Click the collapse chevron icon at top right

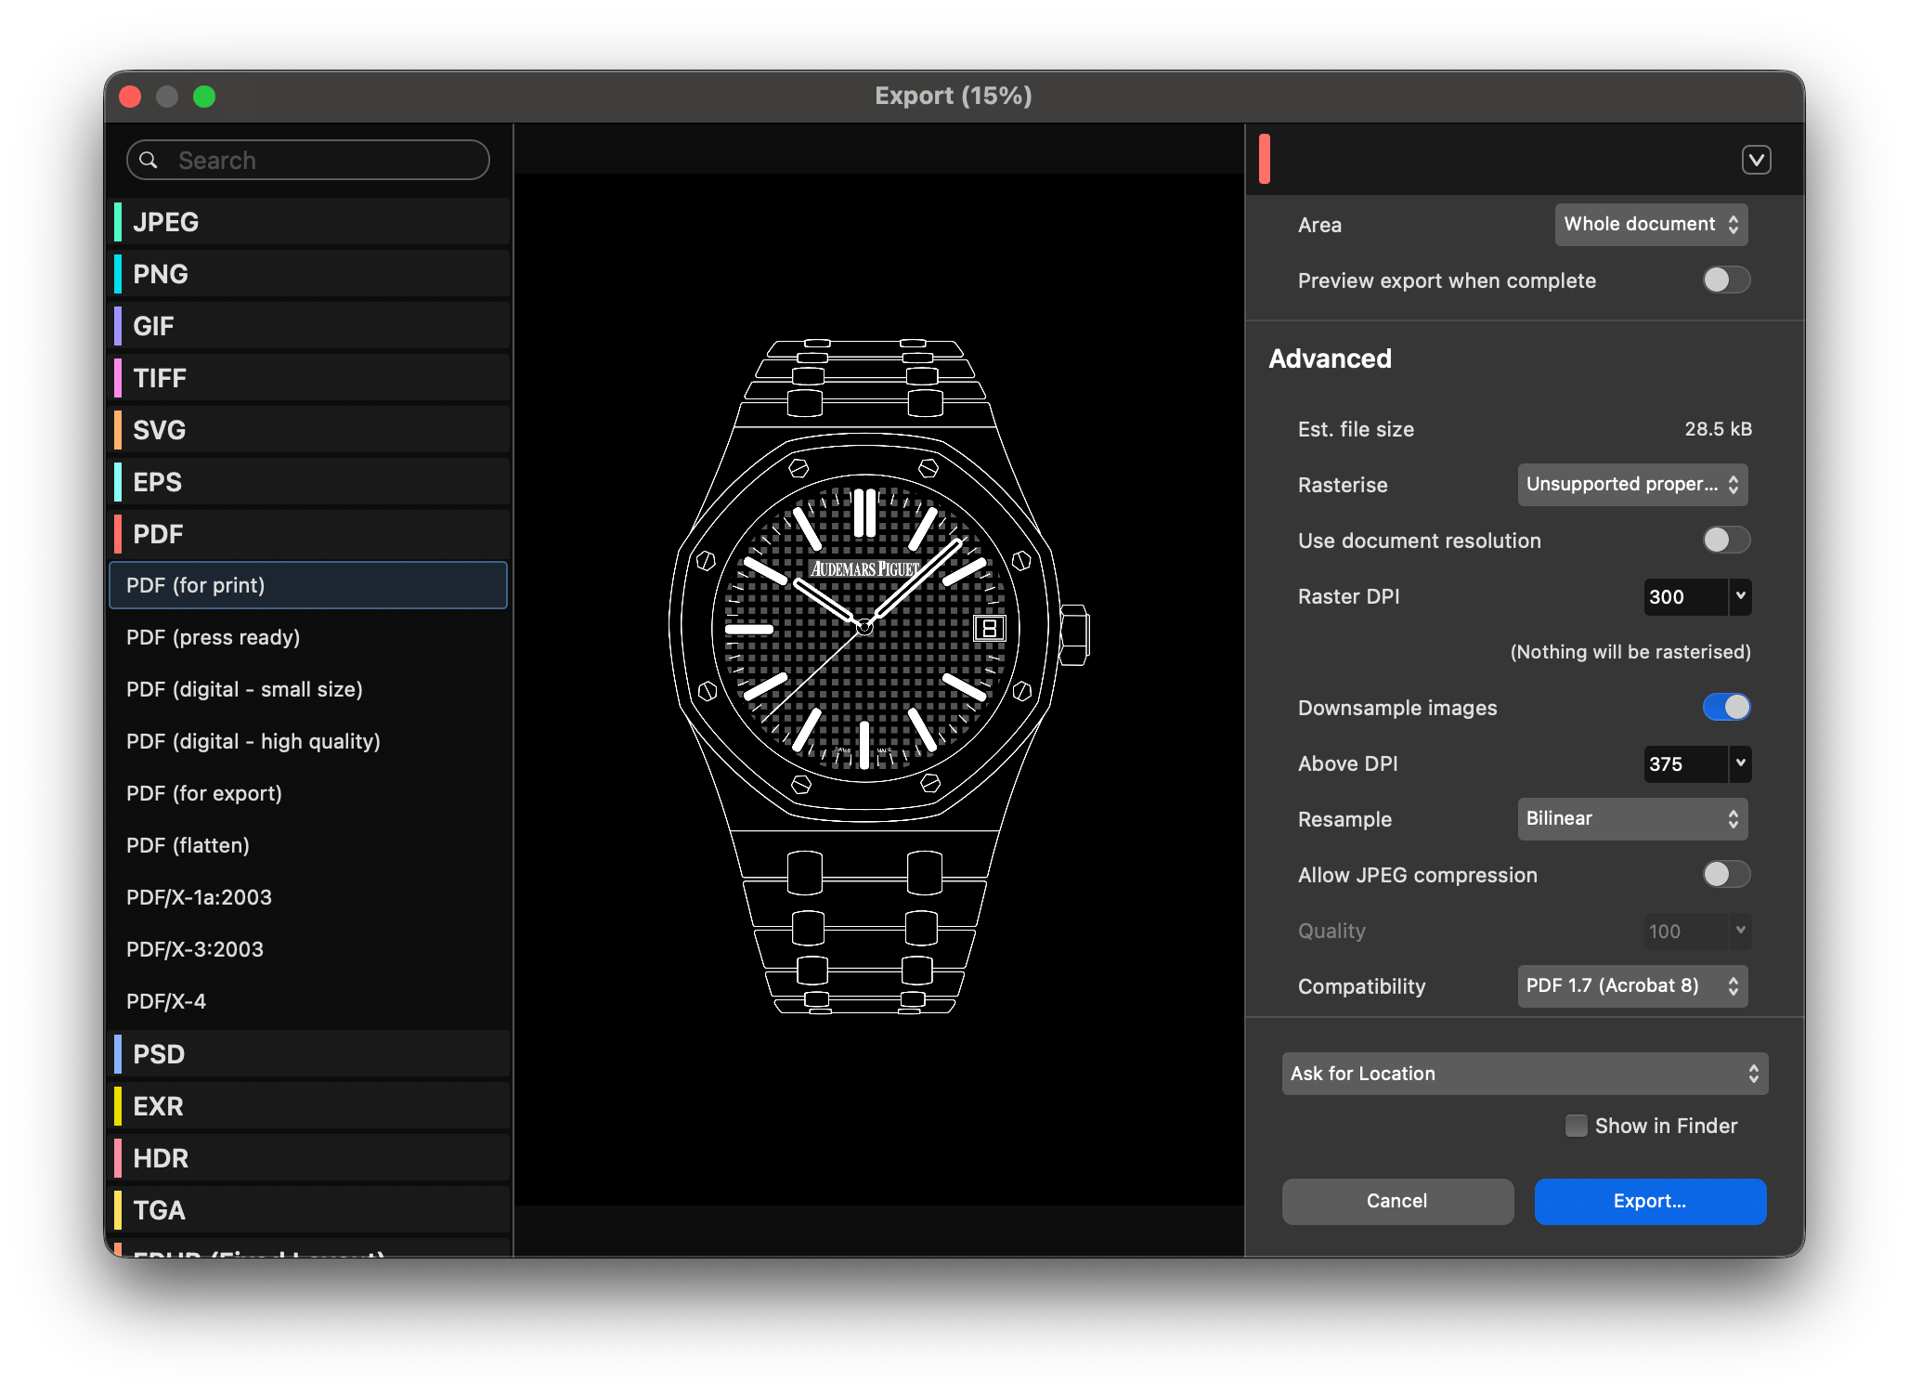click(x=1756, y=160)
